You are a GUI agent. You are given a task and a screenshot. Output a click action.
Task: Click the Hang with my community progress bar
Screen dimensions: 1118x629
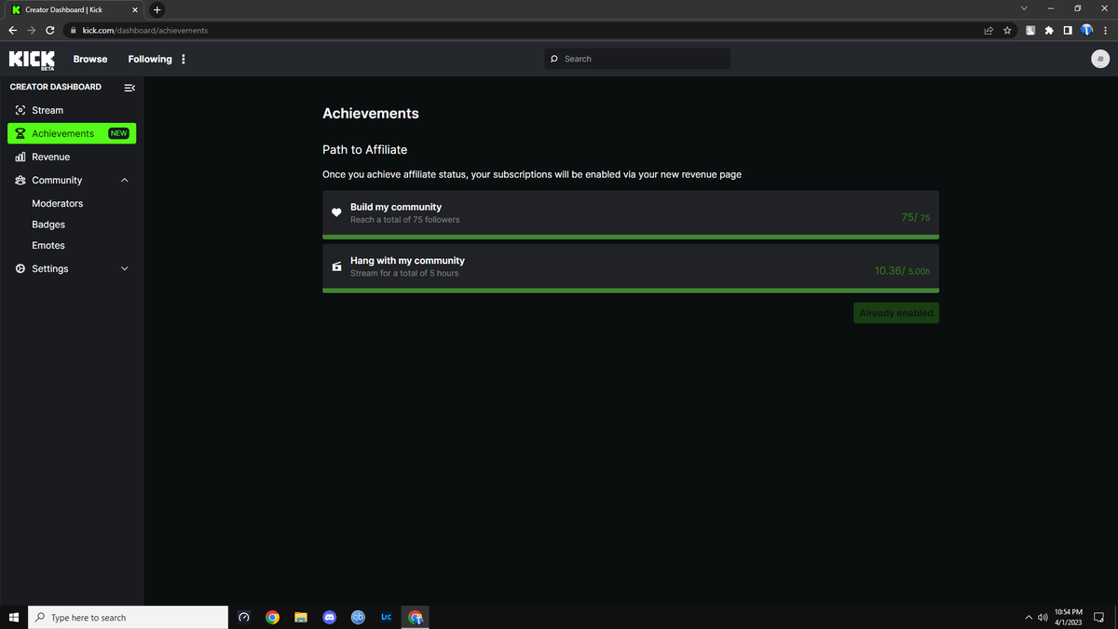[631, 291]
